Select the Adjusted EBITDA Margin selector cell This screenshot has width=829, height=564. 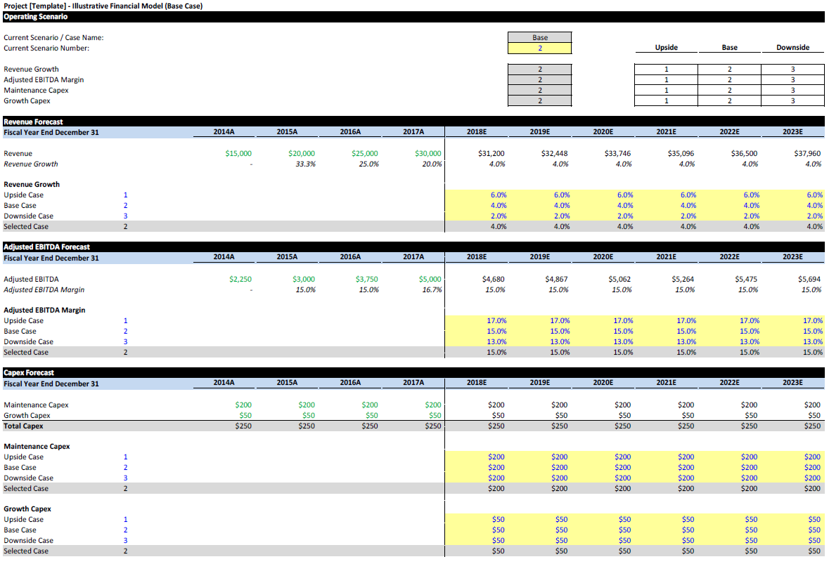click(539, 79)
